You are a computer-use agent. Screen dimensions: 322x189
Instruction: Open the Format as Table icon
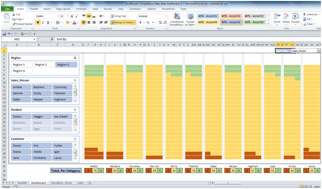coord(190,19)
